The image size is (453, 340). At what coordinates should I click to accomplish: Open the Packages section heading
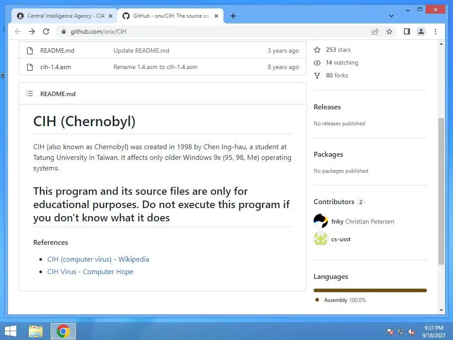329,155
